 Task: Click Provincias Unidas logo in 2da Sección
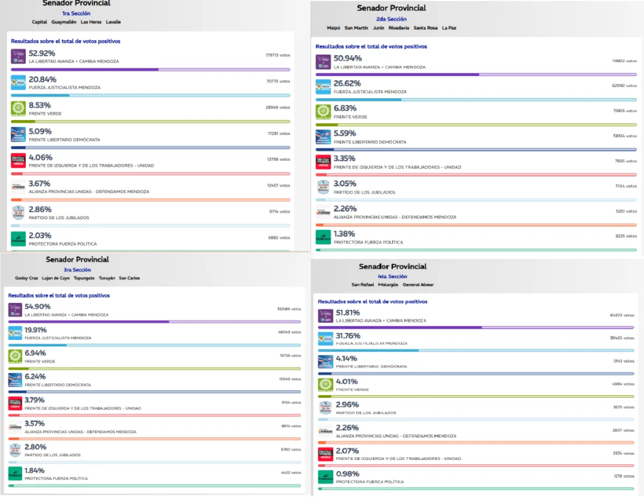pyautogui.click(x=323, y=212)
